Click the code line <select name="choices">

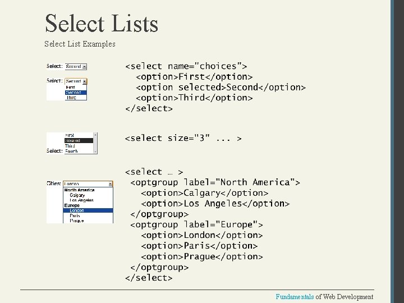coord(186,66)
